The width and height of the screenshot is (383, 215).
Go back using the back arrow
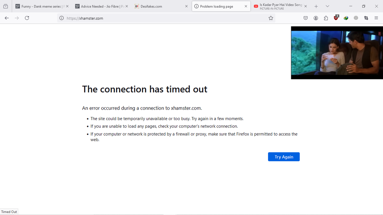[x=7, y=18]
